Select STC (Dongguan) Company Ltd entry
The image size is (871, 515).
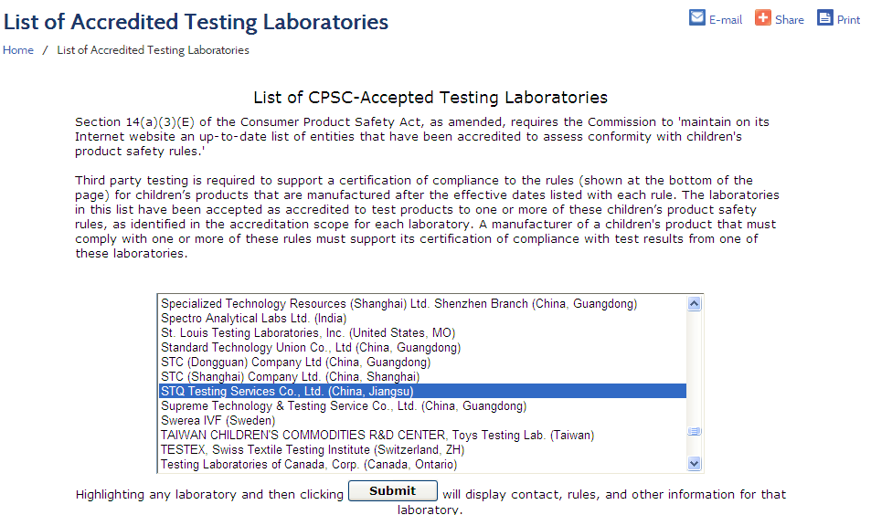pyautogui.click(x=295, y=363)
